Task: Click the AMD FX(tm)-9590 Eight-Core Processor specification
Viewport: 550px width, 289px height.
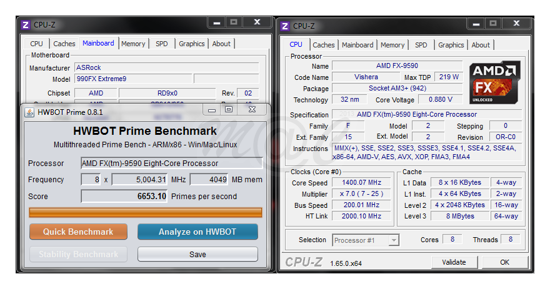Action: coord(427,115)
